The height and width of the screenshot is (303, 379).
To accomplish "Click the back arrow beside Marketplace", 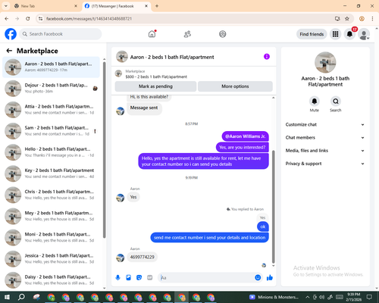I will click(x=9, y=51).
